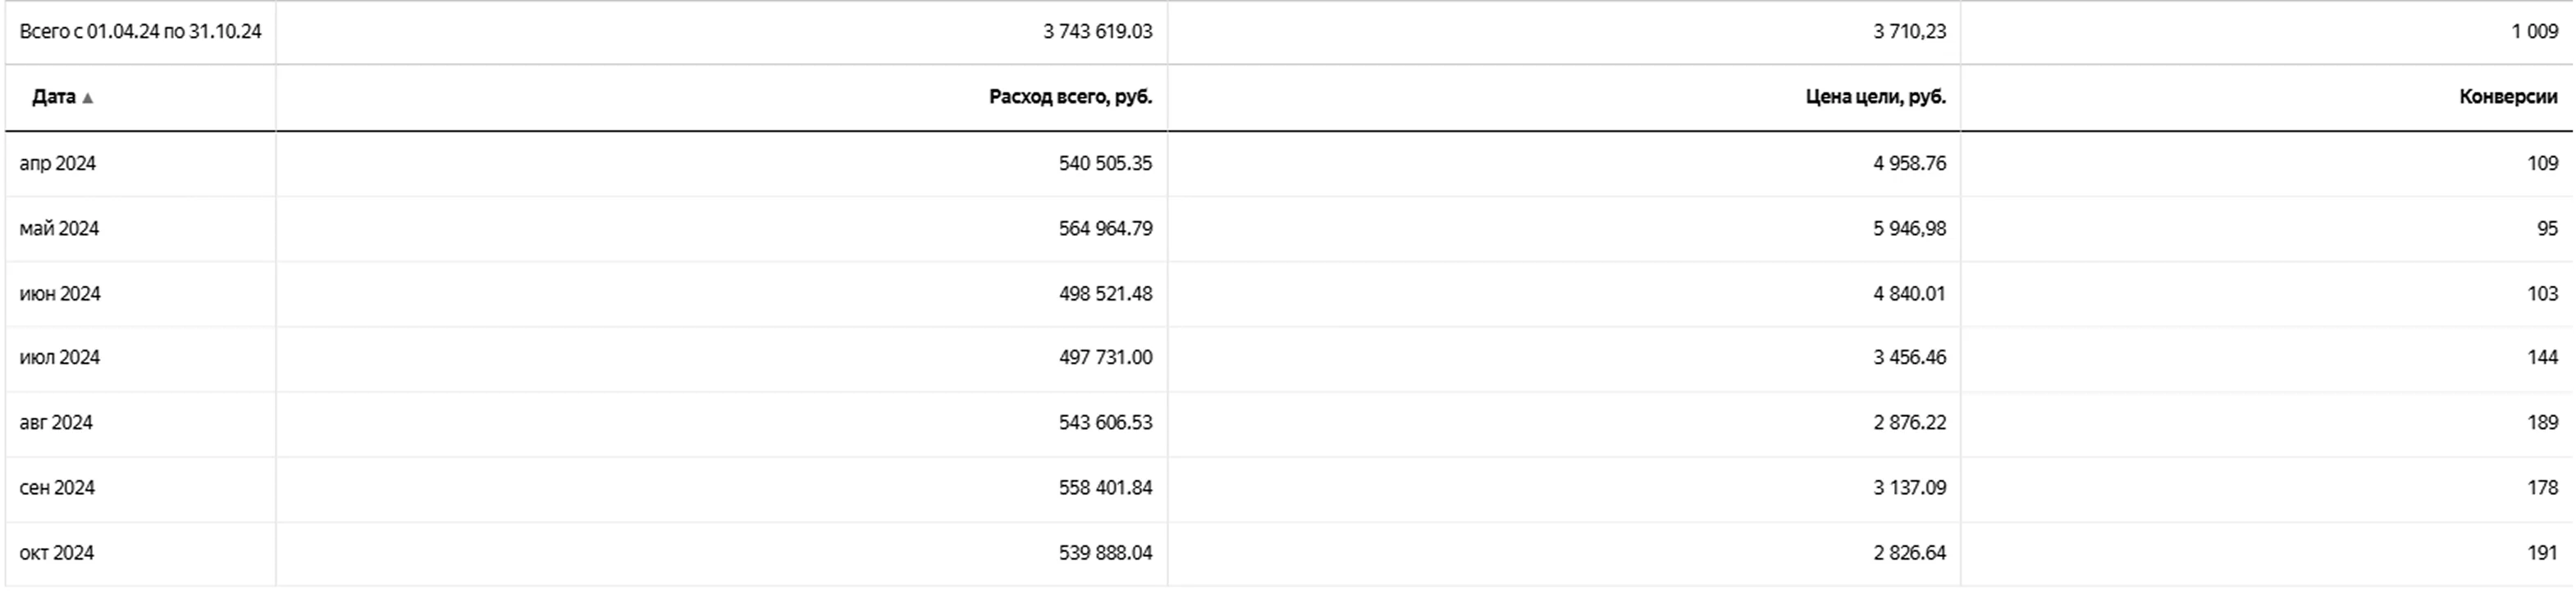The height and width of the screenshot is (593, 2576).
Task: Select spend cell 564 964.79 for May
Action: point(1105,229)
